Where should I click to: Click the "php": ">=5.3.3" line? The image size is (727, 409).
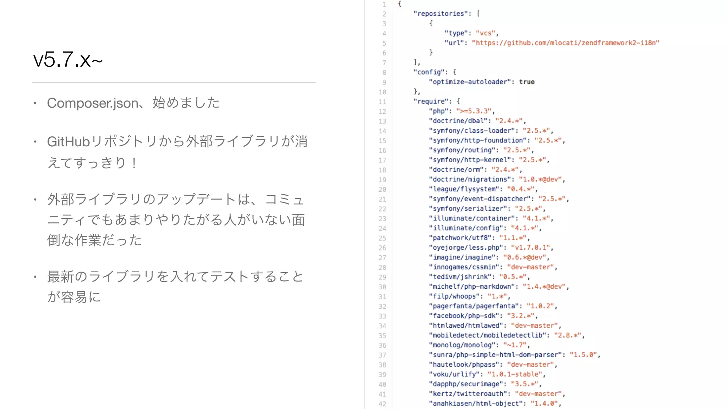coord(461,111)
